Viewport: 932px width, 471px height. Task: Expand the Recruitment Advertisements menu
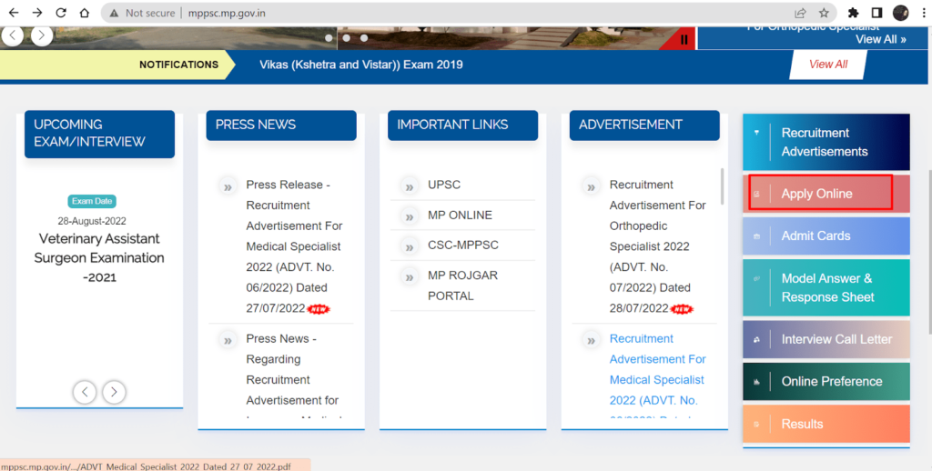pyautogui.click(x=826, y=142)
